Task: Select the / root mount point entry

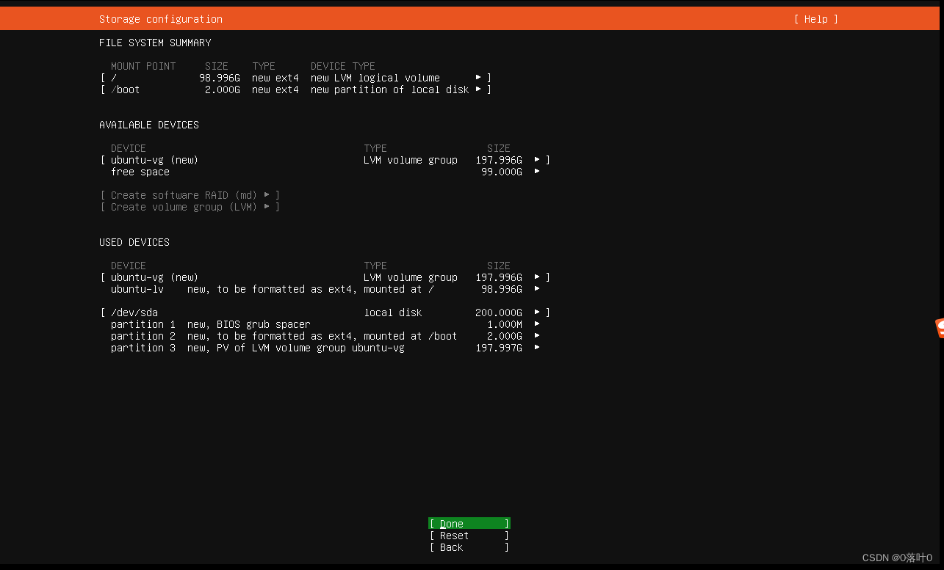Action: 295,78
